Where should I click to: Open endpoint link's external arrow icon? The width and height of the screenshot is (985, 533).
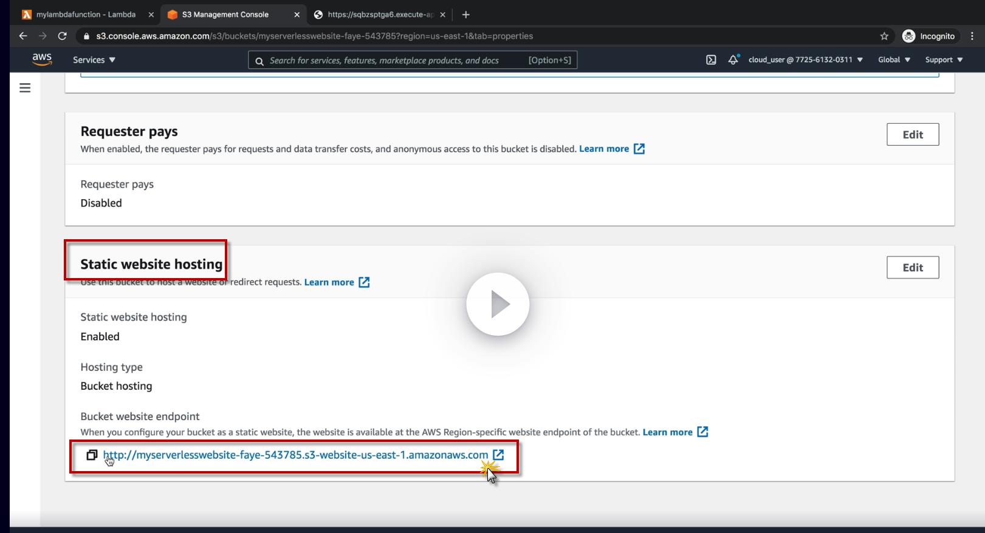point(498,455)
